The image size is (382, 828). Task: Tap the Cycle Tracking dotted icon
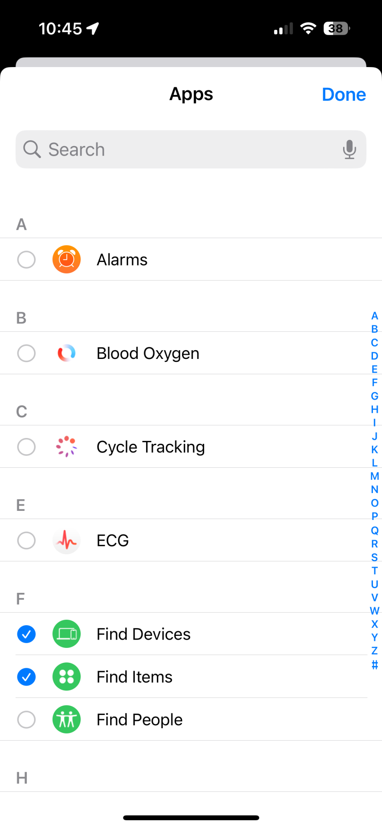click(x=66, y=447)
